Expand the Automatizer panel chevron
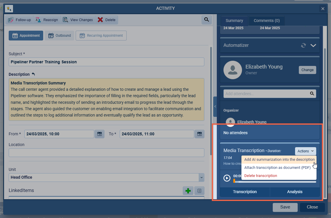 pyautogui.click(x=313, y=45)
